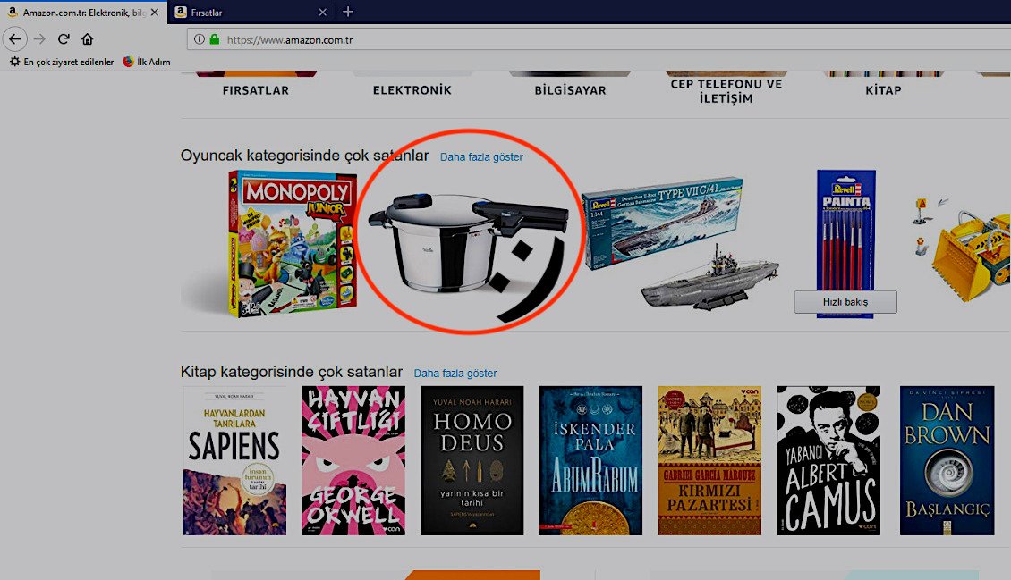Go back with the browser back arrow

[15, 39]
